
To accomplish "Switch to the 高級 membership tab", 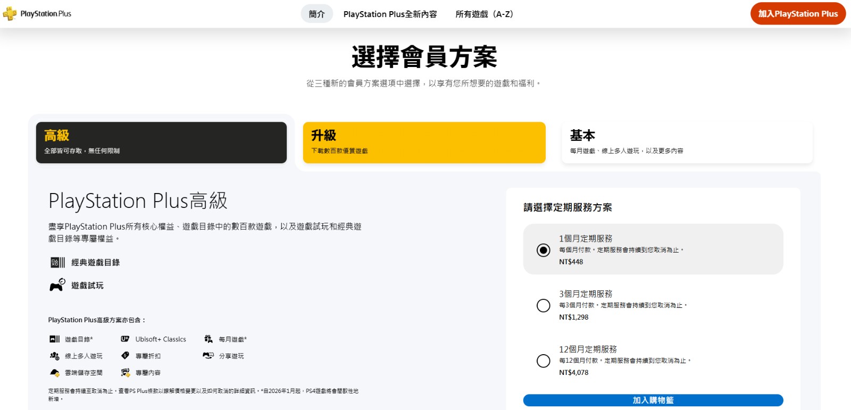I will [x=161, y=143].
